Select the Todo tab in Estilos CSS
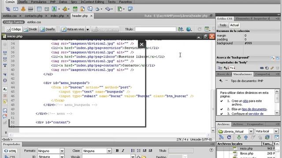This screenshot has width=282, height=158. [x=223, y=25]
